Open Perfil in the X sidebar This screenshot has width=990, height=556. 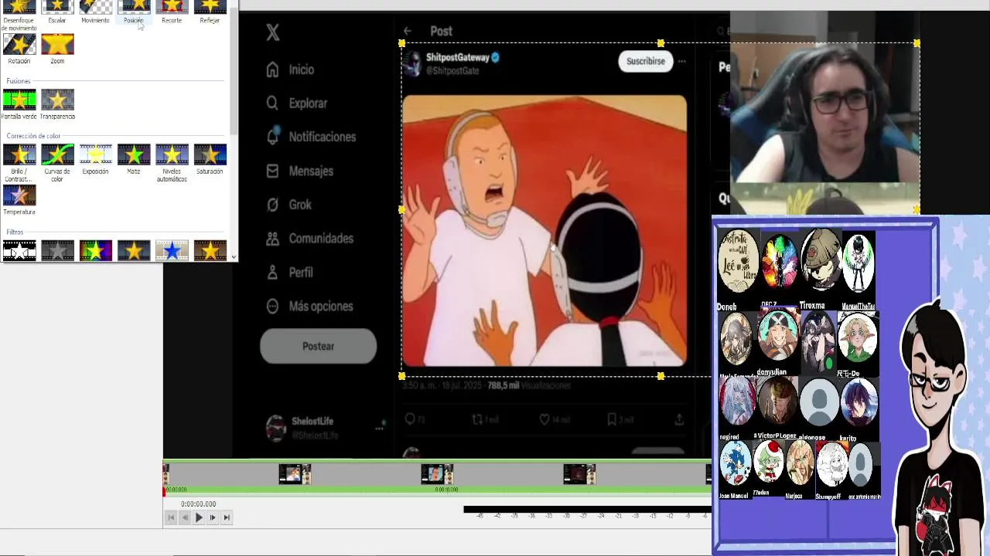(x=290, y=273)
